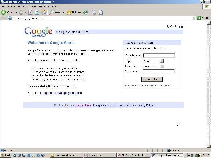This screenshot has height=158, width=211.
Task: Click the Google Alerts logo
Action: (39, 32)
